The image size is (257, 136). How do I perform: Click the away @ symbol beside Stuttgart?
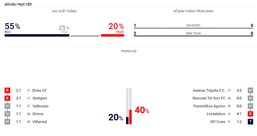pos(29,98)
